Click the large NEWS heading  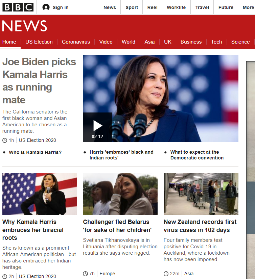coord(25,26)
